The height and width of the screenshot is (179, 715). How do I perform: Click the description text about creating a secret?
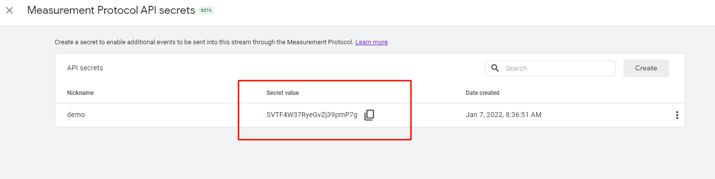tap(204, 42)
